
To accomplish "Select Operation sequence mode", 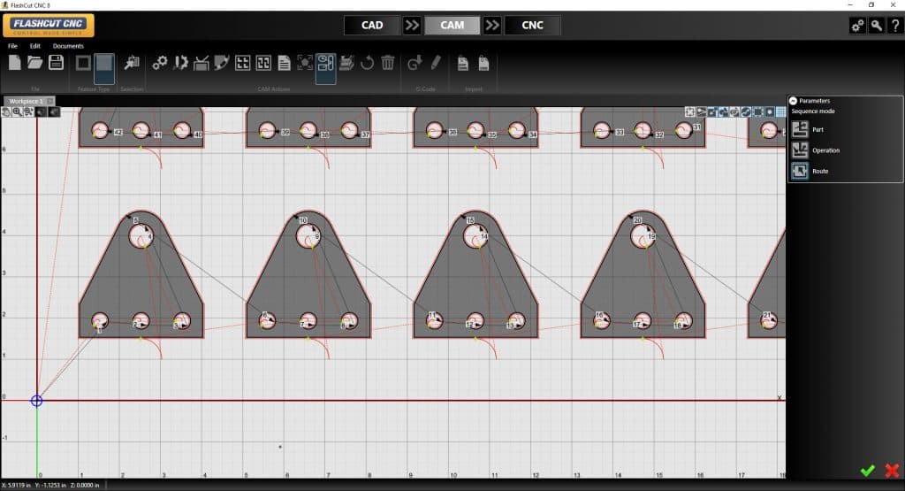I will point(800,150).
